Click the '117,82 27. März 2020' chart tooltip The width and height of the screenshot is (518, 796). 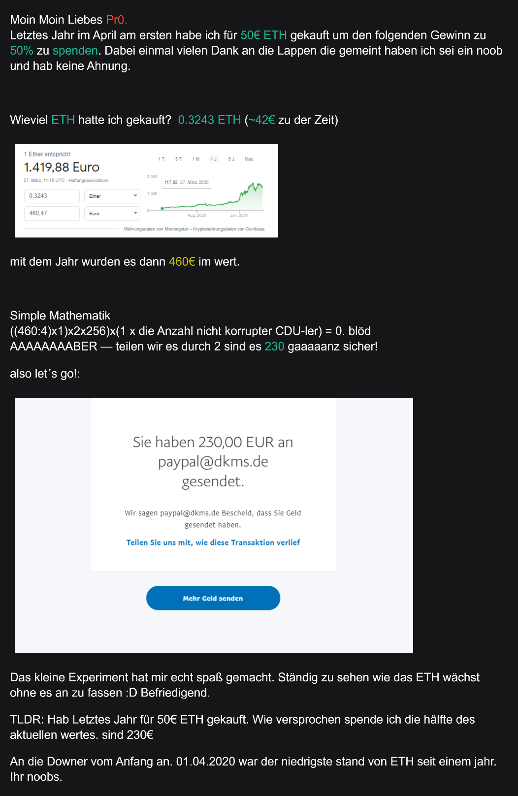186,182
